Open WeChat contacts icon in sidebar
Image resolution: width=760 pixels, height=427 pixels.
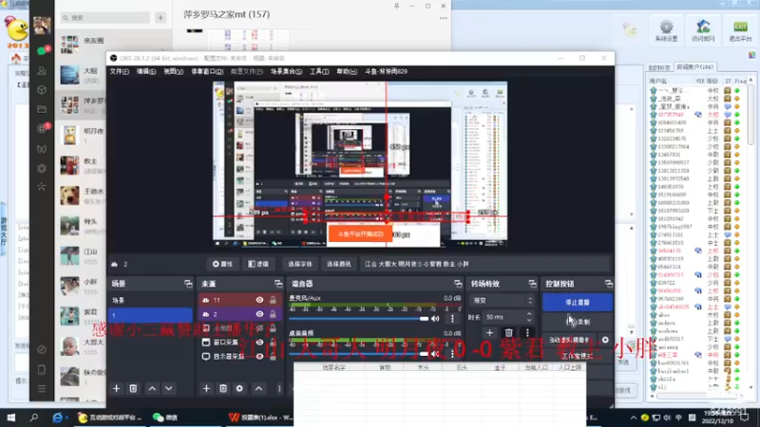(42, 70)
